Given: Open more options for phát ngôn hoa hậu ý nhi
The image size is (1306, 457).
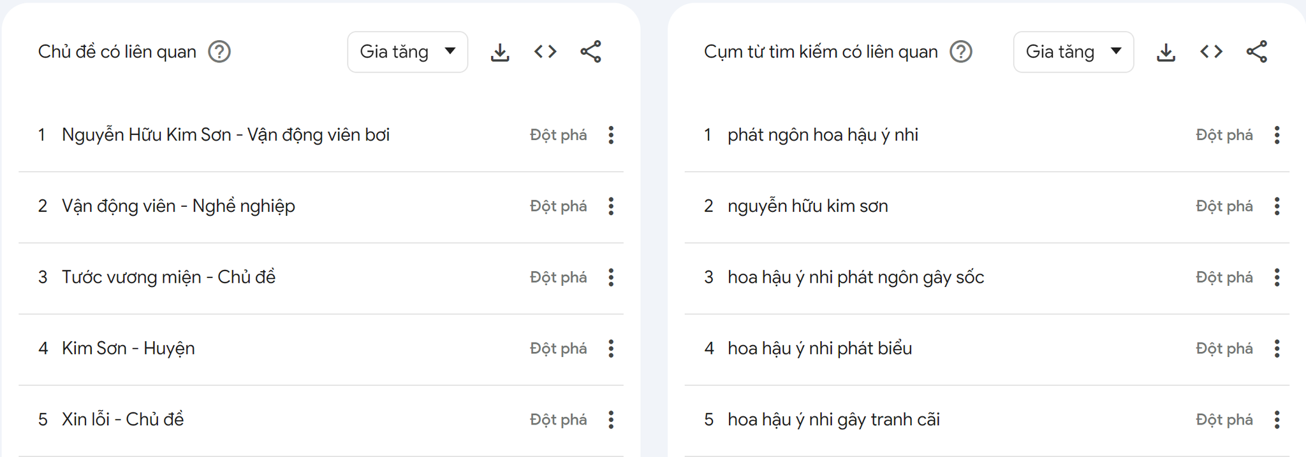Looking at the screenshot, I should pyautogui.click(x=1277, y=135).
